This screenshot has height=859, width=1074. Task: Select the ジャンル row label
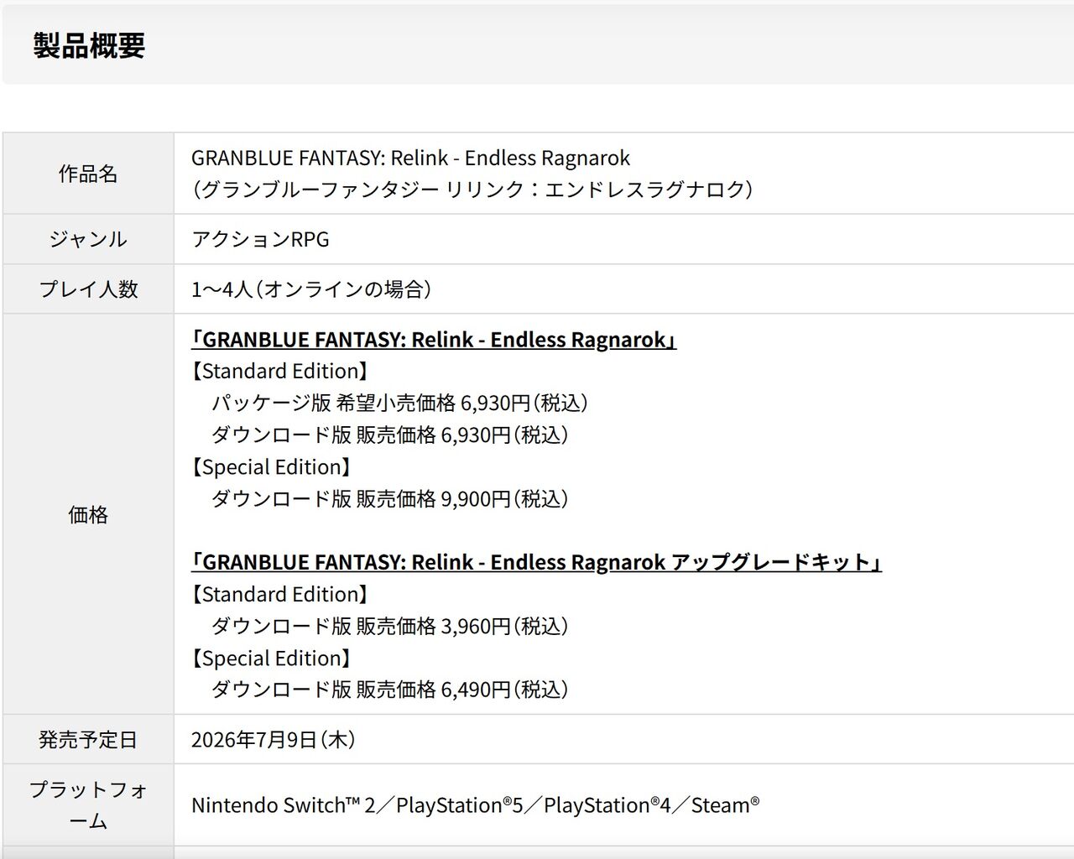88,239
